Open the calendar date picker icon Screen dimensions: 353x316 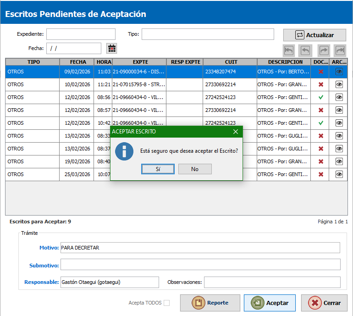point(112,49)
